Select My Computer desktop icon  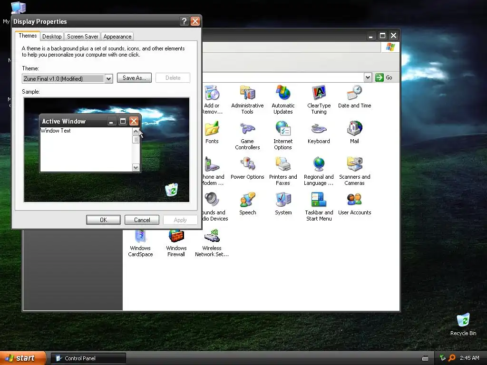[x=18, y=8]
